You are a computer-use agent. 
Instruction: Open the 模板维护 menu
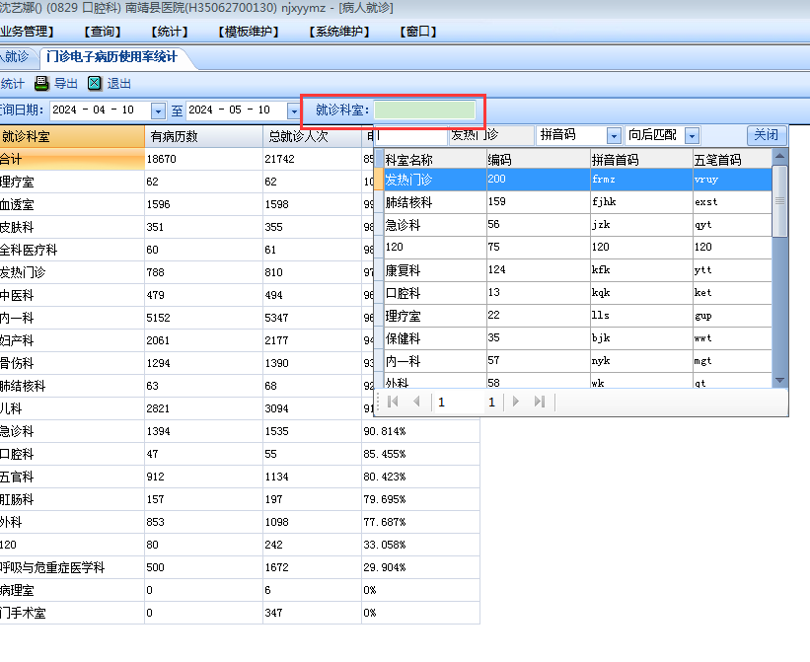tap(249, 32)
